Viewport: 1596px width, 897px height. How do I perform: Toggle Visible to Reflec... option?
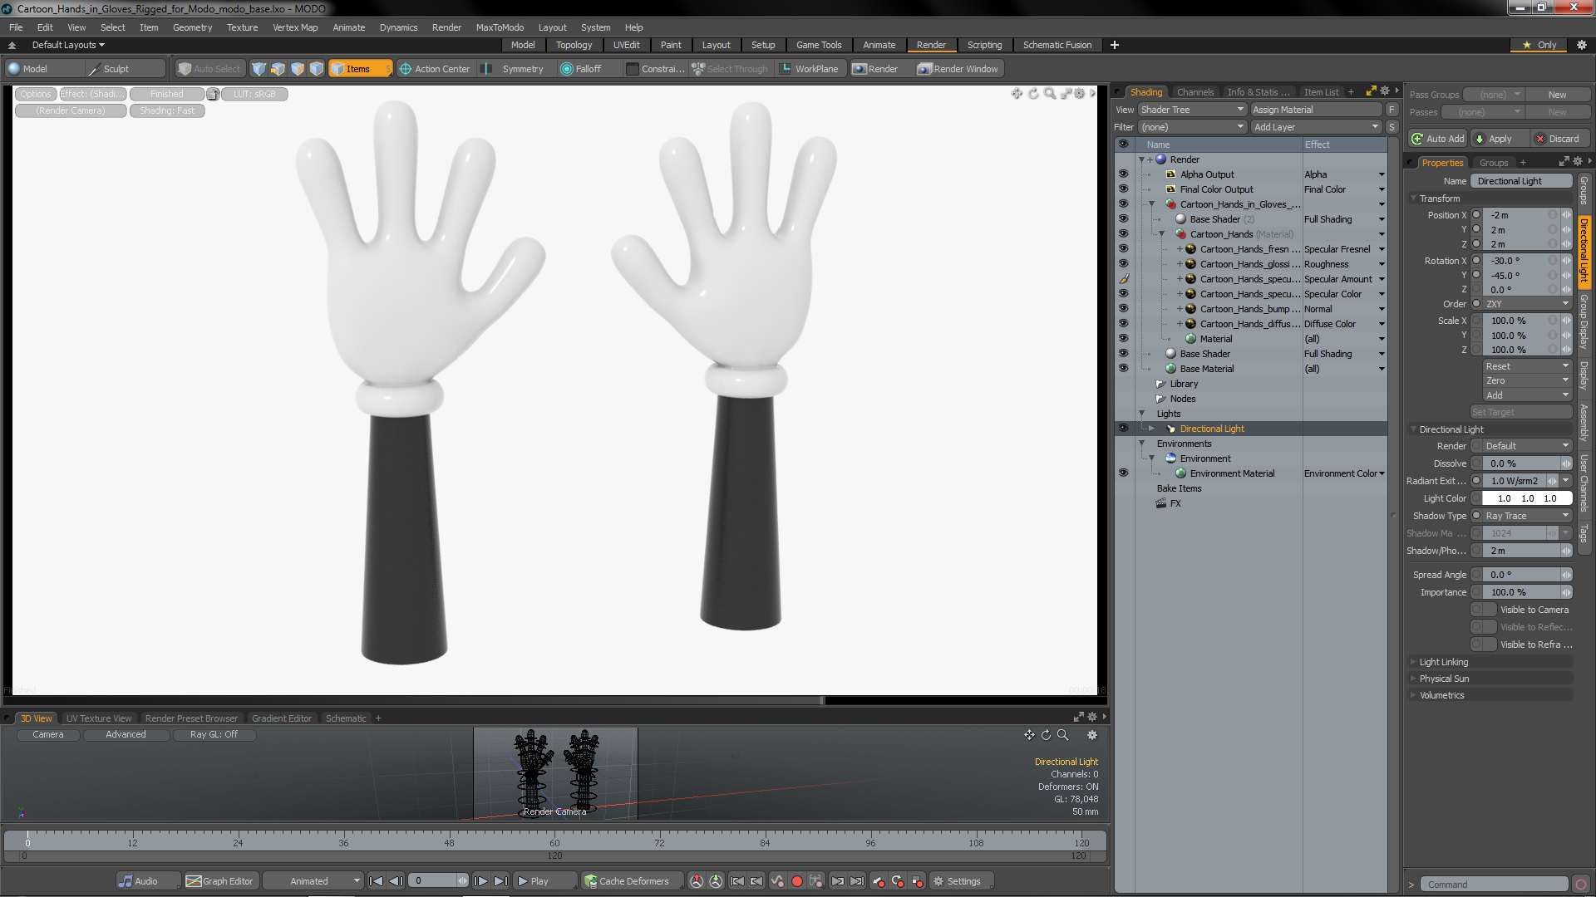1484,627
